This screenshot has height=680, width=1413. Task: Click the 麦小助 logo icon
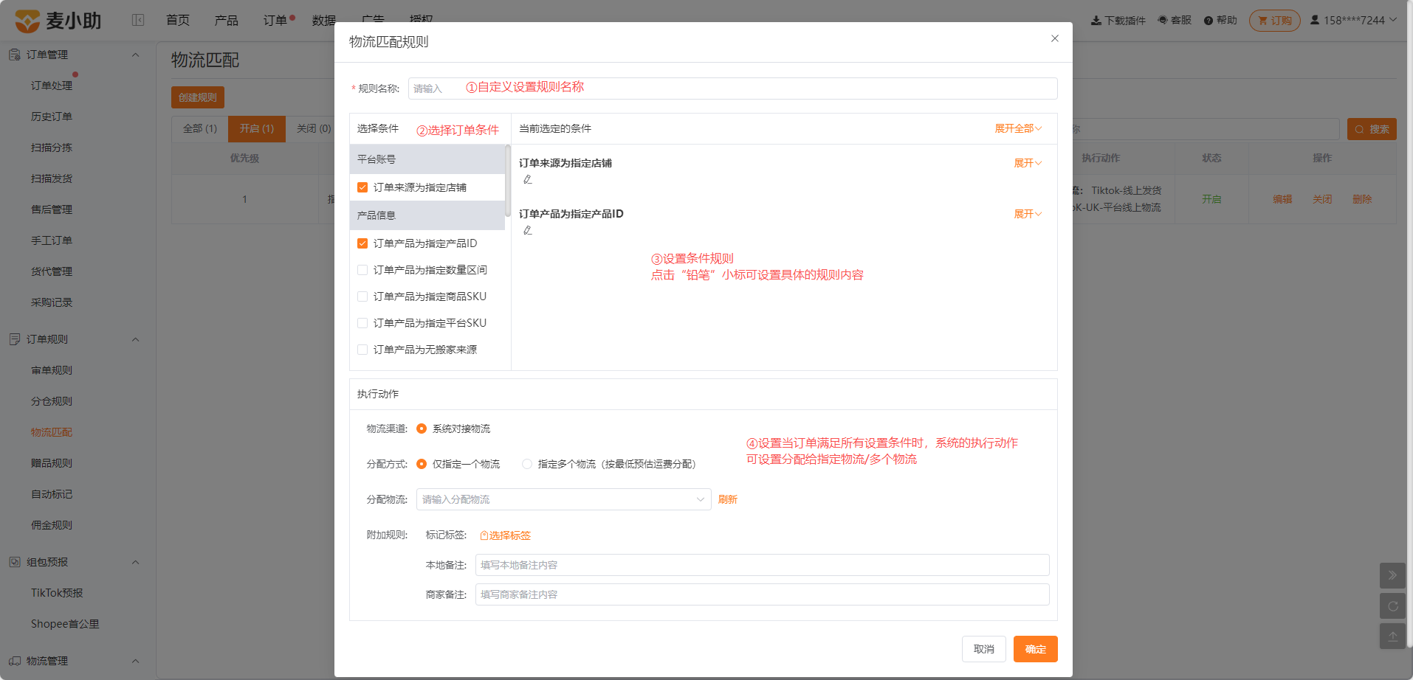(x=27, y=21)
